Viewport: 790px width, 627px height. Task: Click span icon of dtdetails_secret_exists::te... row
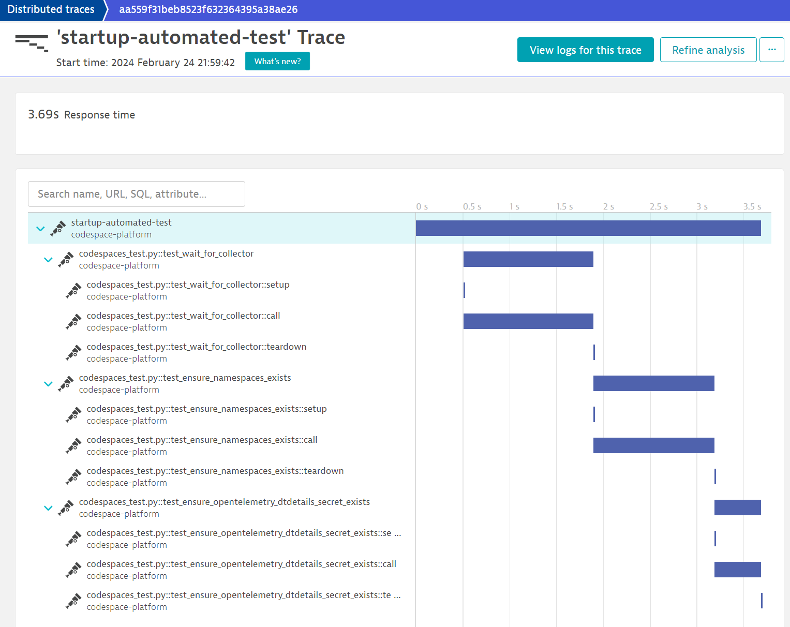click(x=73, y=601)
